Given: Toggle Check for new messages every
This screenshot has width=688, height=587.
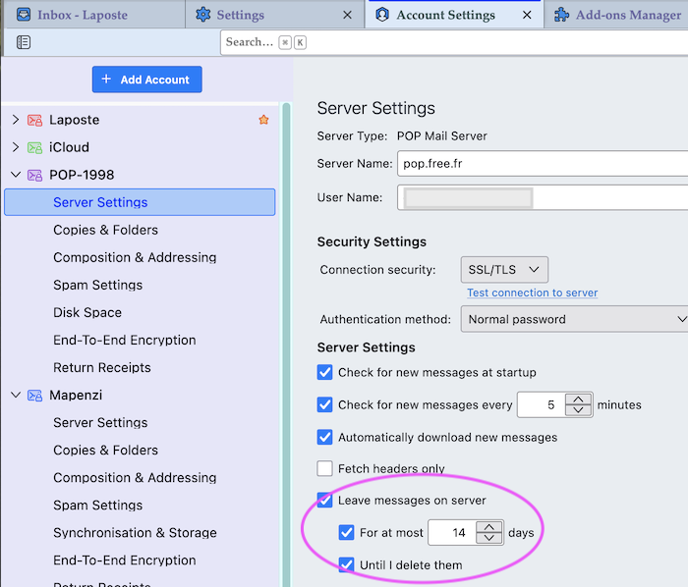Looking at the screenshot, I should pyautogui.click(x=324, y=404).
